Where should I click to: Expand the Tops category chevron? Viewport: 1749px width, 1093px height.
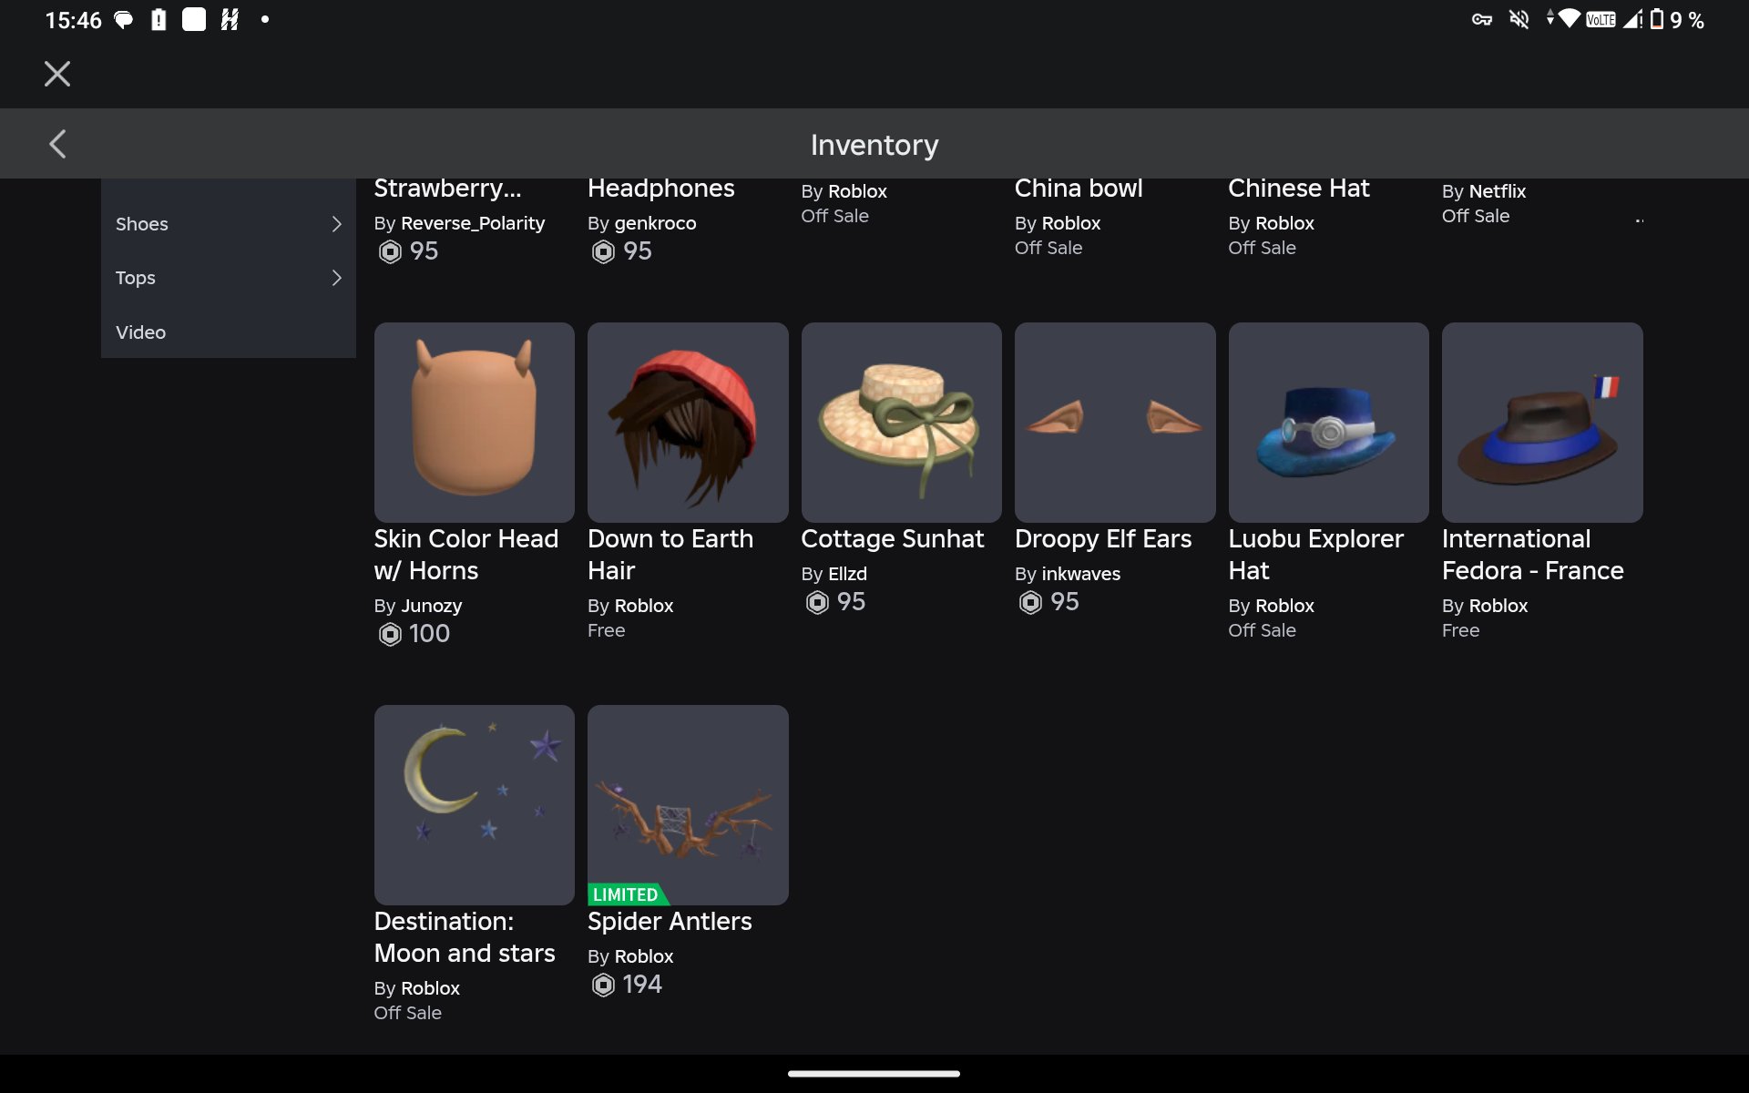pyautogui.click(x=336, y=278)
